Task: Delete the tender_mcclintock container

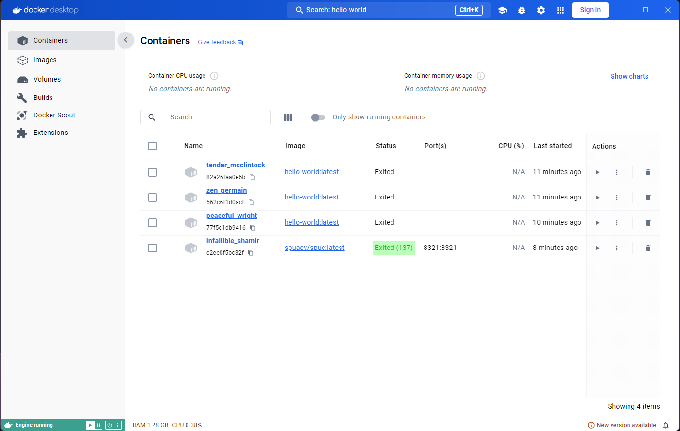Action: (648, 172)
